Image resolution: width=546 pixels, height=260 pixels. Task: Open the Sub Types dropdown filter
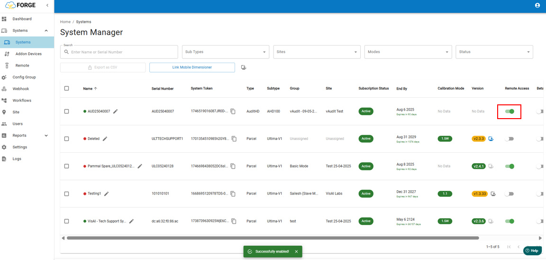click(x=225, y=52)
